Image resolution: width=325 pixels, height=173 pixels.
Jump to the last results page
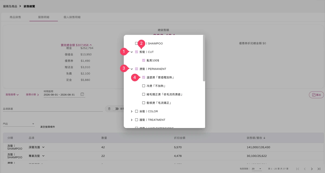pyautogui.click(x=319, y=169)
